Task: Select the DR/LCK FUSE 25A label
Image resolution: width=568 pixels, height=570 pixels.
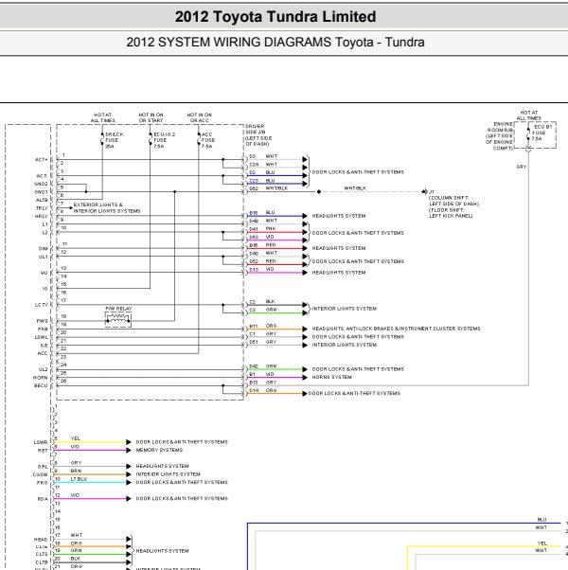Action: 115,140
